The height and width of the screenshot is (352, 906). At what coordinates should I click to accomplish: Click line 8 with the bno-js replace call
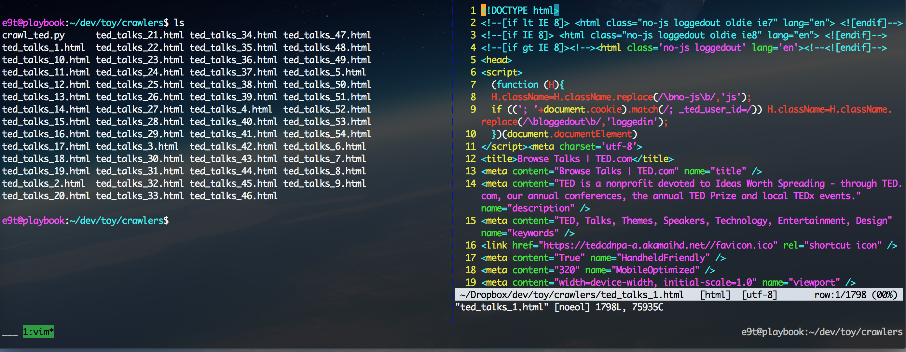tap(621, 97)
